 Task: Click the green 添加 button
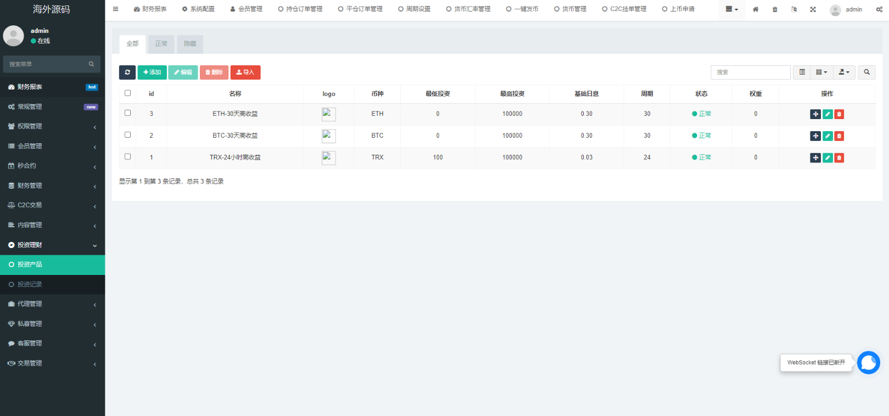point(152,72)
